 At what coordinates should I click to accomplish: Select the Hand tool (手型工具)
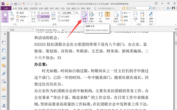[5, 17]
